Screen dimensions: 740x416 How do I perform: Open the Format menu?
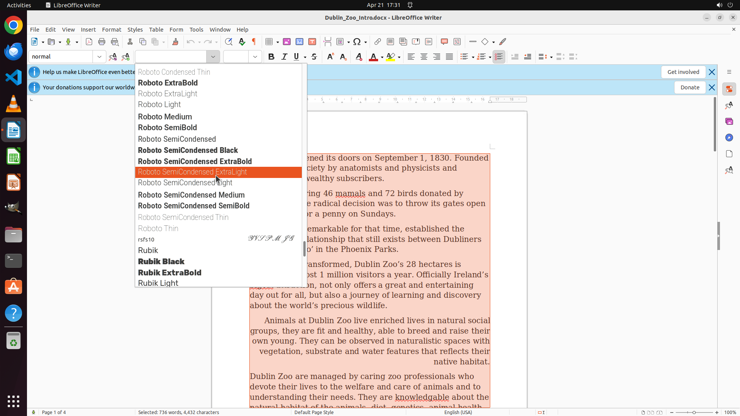(111, 29)
